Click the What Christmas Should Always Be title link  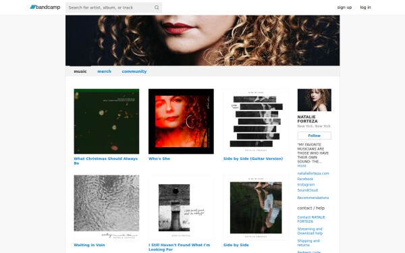(106, 161)
